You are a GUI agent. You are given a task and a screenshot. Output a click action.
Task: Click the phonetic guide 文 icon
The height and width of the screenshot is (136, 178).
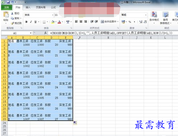(x=68, y=22)
